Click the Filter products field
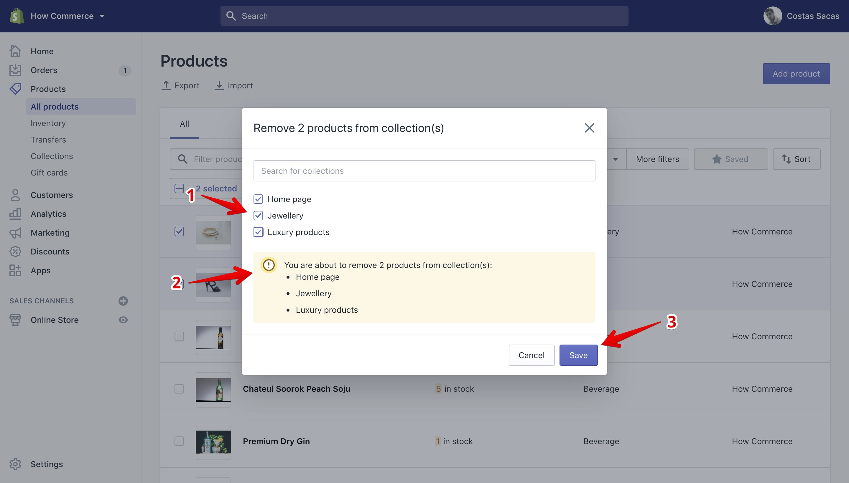Viewport: 849px width, 483px height. tap(206, 159)
